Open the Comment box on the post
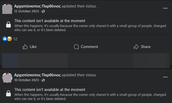The image size is (172, 103). point(86,47)
